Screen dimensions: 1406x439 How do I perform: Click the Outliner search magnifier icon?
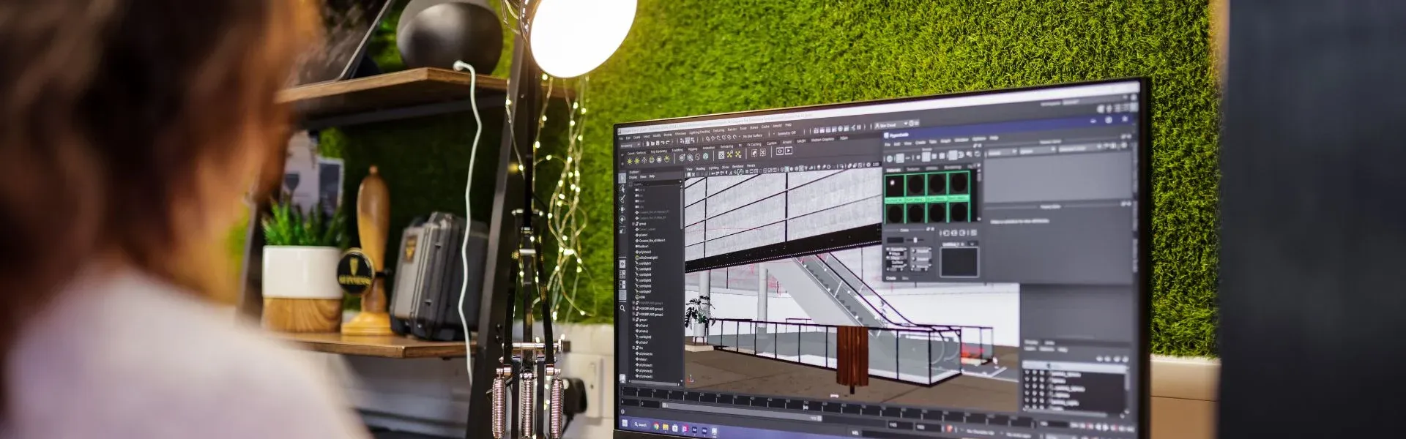click(x=622, y=308)
